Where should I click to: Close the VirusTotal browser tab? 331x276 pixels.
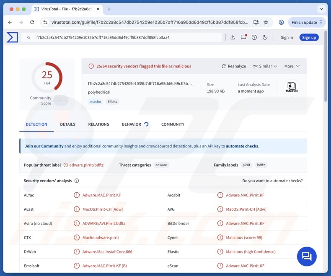pyautogui.click(x=98, y=9)
